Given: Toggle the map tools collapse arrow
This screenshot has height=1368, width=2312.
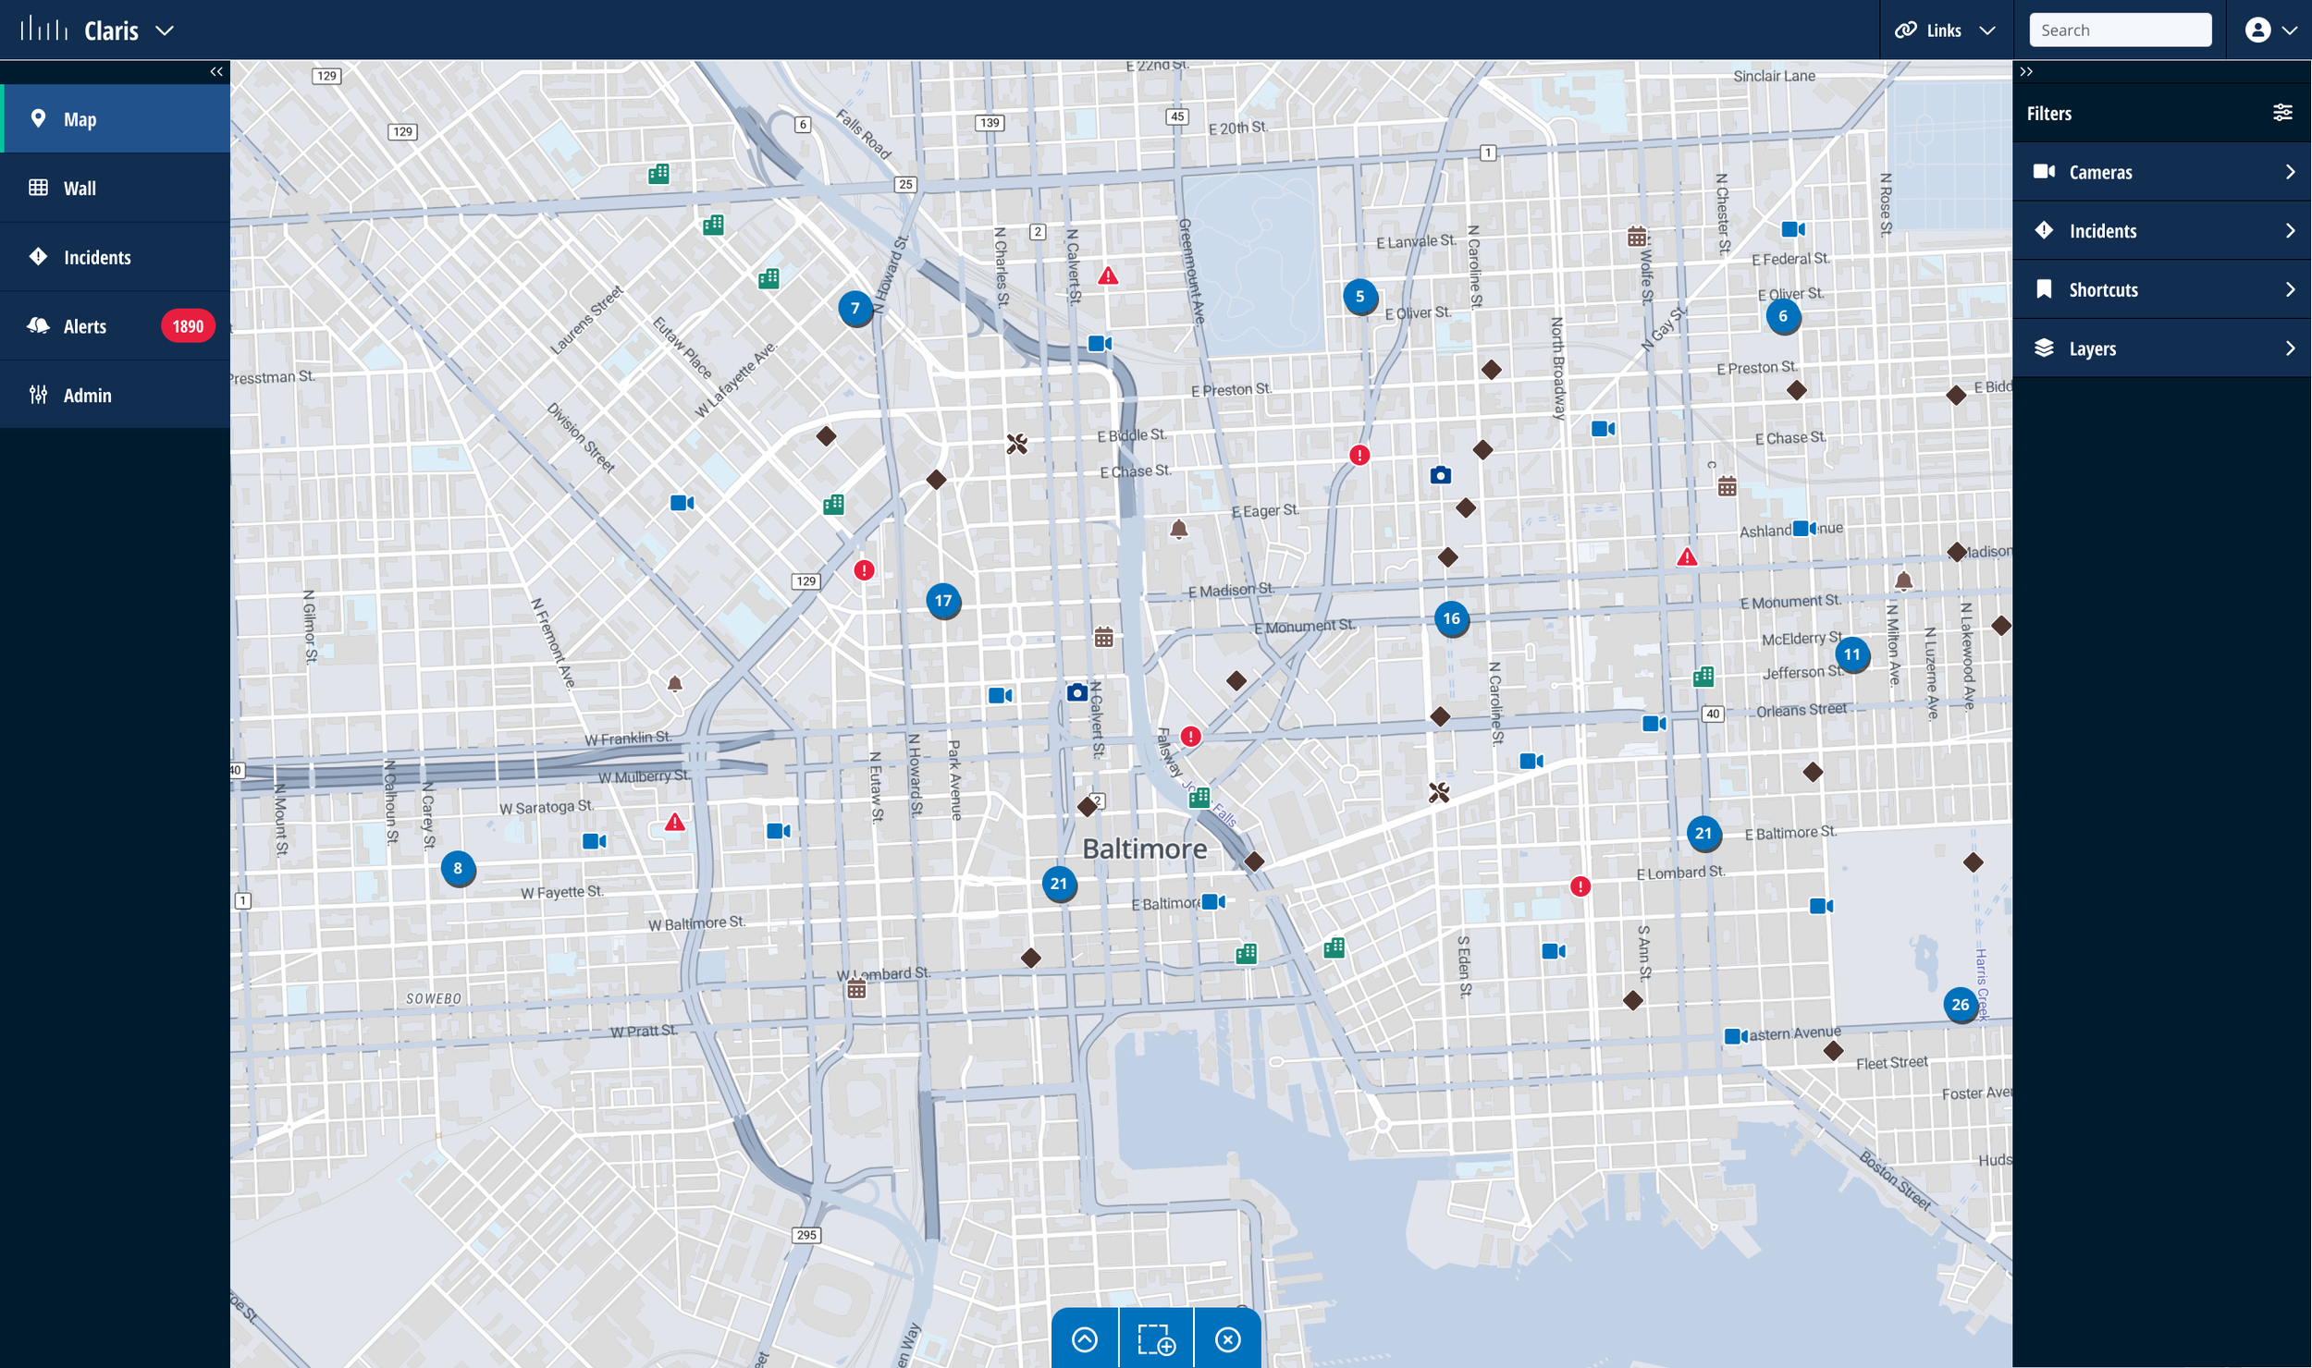Looking at the screenshot, I should point(1084,1337).
